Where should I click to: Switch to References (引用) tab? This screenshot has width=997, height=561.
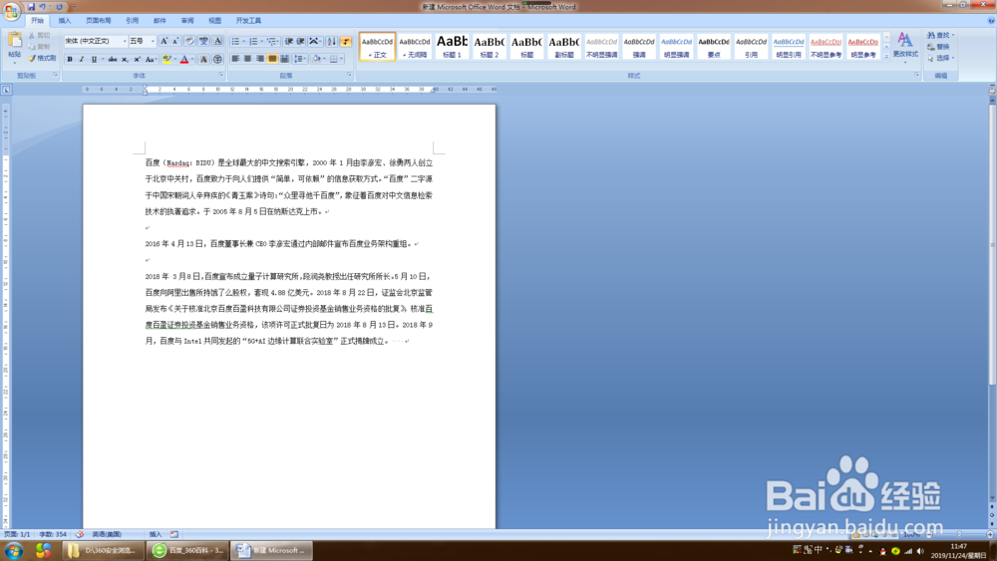(x=132, y=21)
